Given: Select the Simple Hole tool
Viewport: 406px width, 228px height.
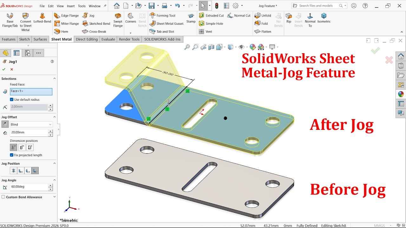Looking at the screenshot, I should pyautogui.click(x=211, y=23).
